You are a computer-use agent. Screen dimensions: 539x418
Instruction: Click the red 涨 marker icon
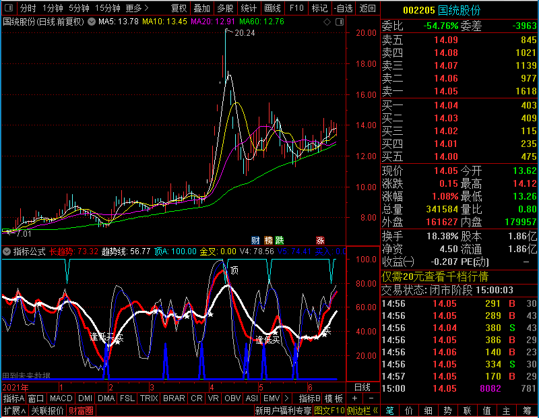tap(320, 240)
